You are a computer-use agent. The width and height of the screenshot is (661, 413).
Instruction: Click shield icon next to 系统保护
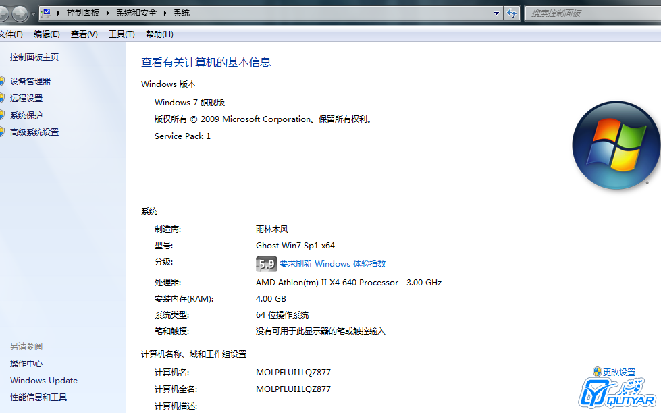point(1,115)
